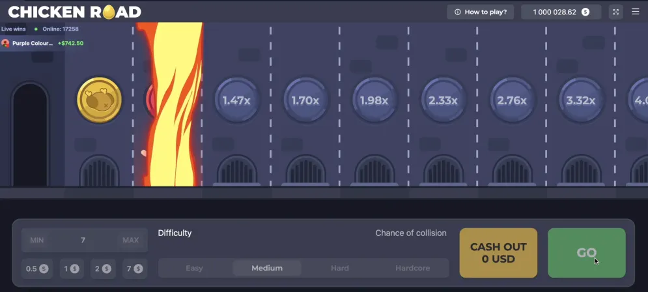Click the fullscreen icon in header
The height and width of the screenshot is (292, 648).
click(x=616, y=12)
